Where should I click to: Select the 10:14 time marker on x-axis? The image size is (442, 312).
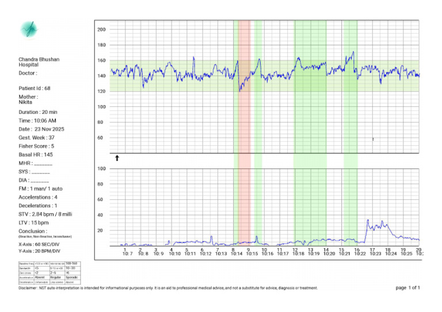pos(237,253)
